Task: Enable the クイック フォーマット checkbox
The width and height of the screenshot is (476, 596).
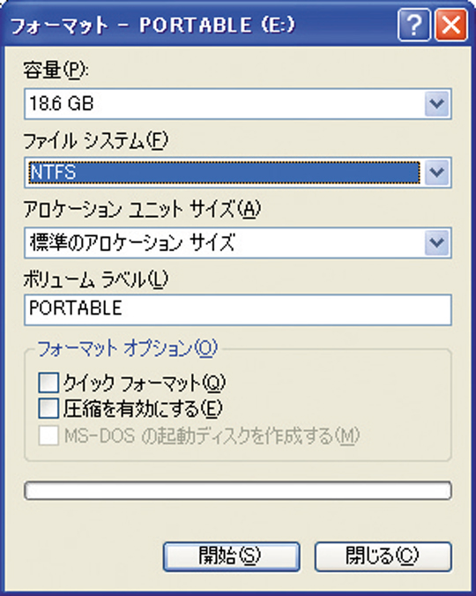Action: click(x=48, y=383)
